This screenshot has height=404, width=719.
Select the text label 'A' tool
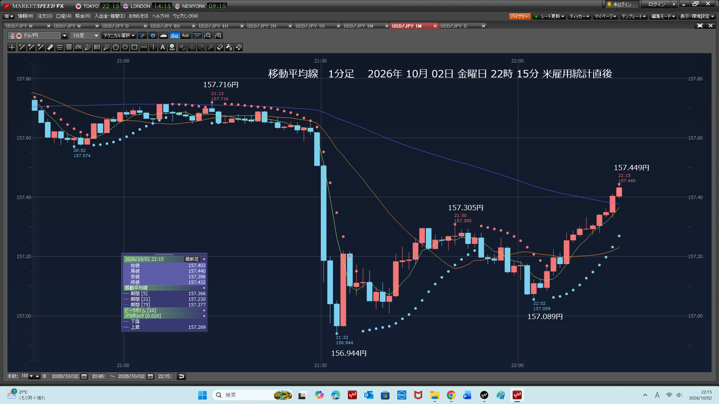coord(163,47)
